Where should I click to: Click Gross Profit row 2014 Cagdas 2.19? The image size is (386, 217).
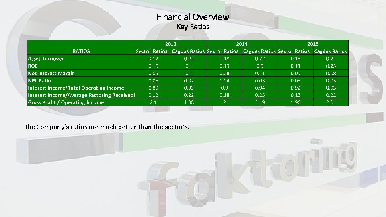(x=260, y=102)
